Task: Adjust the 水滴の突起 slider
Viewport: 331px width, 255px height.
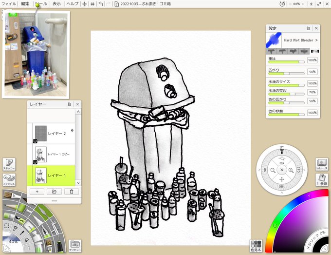Action: (x=286, y=94)
